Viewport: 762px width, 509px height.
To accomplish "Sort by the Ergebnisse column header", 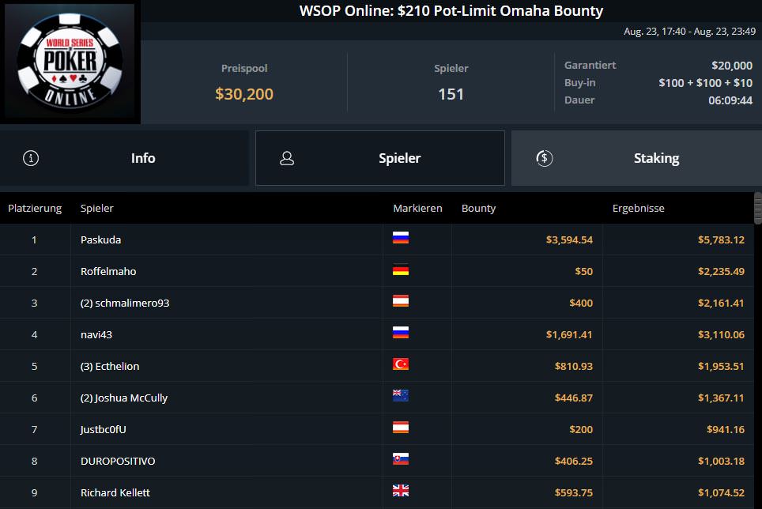I will 638,209.
